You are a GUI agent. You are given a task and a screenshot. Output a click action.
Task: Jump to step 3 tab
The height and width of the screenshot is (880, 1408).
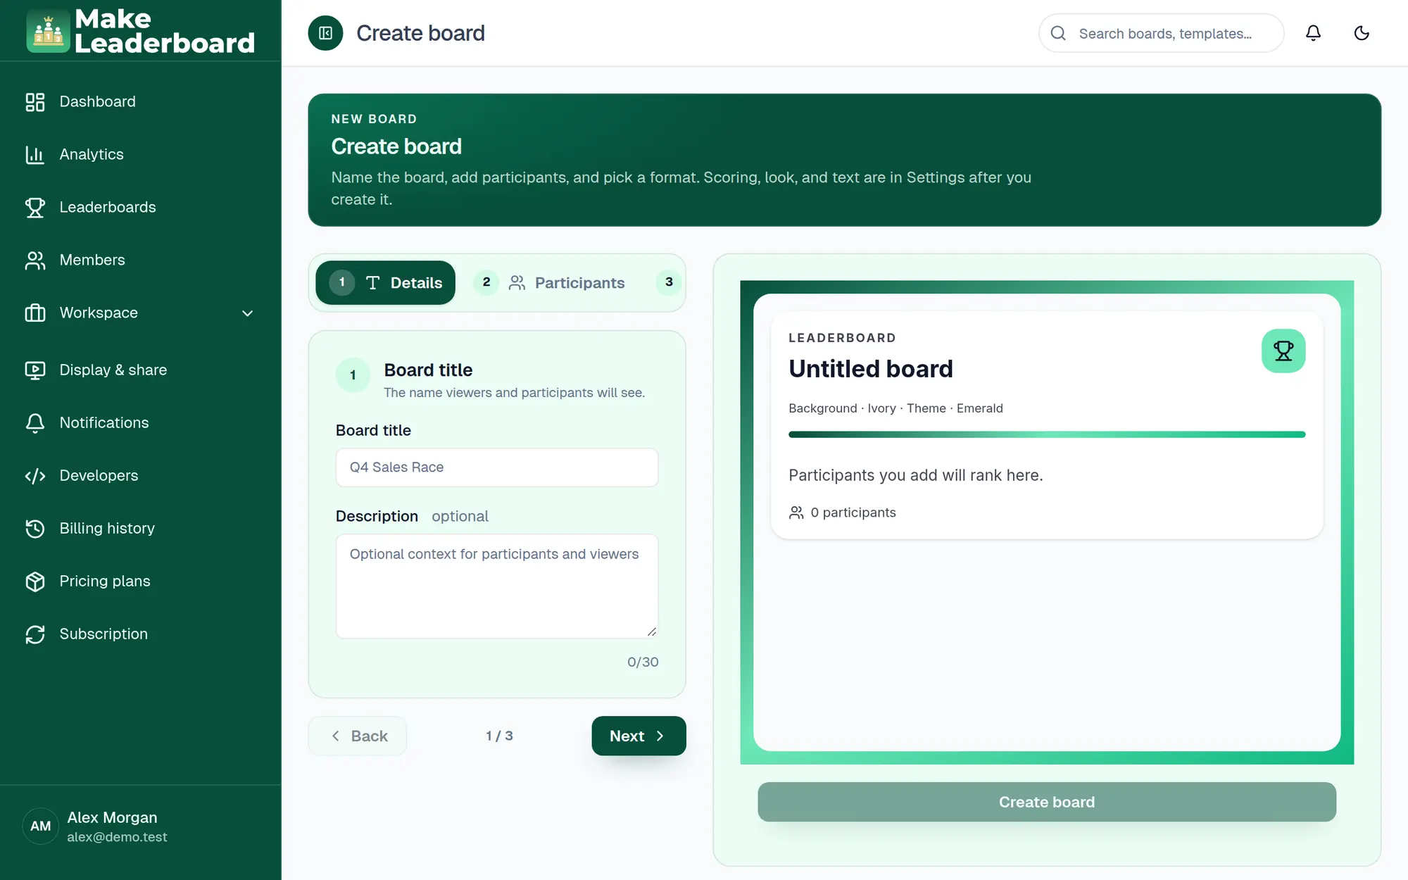pos(668,282)
